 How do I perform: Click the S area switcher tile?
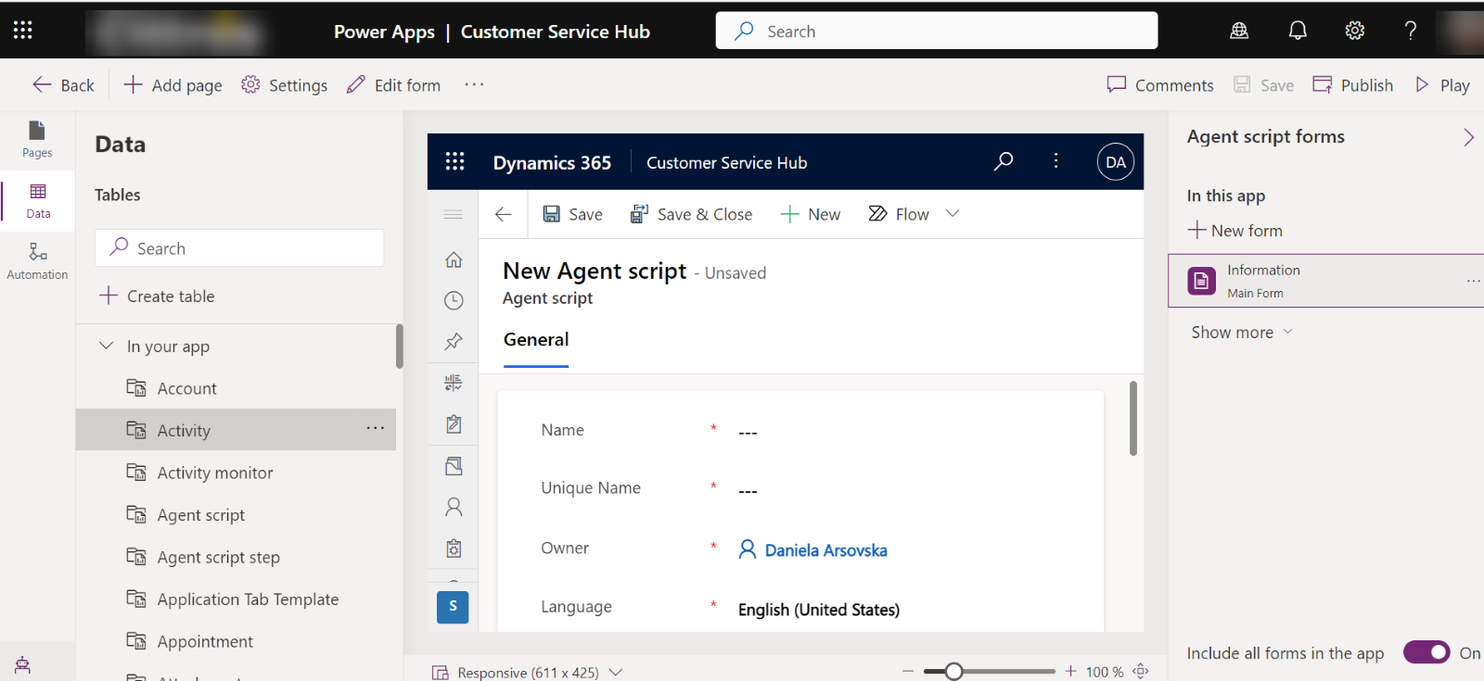[453, 607]
